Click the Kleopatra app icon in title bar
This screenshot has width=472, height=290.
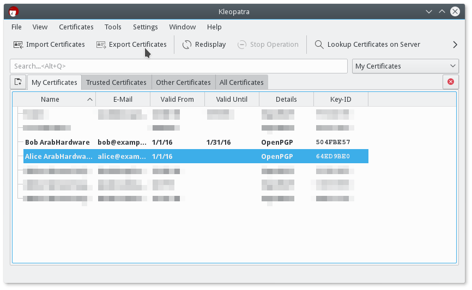click(x=14, y=12)
